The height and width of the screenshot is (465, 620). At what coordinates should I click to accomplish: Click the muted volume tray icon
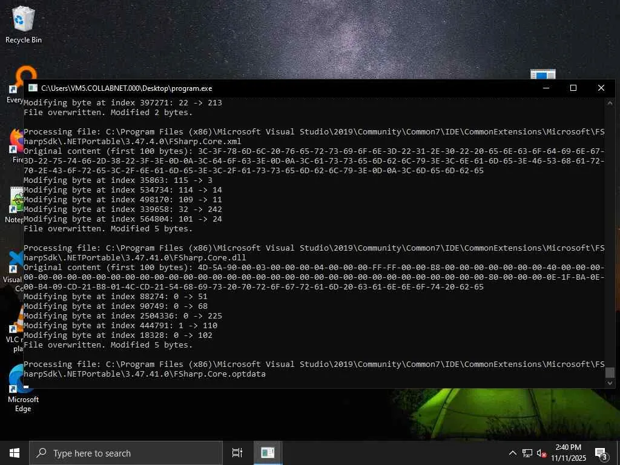541,453
